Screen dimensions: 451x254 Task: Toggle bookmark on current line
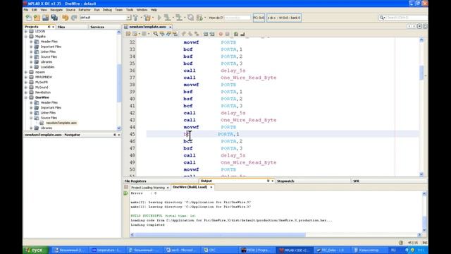[x=197, y=34]
